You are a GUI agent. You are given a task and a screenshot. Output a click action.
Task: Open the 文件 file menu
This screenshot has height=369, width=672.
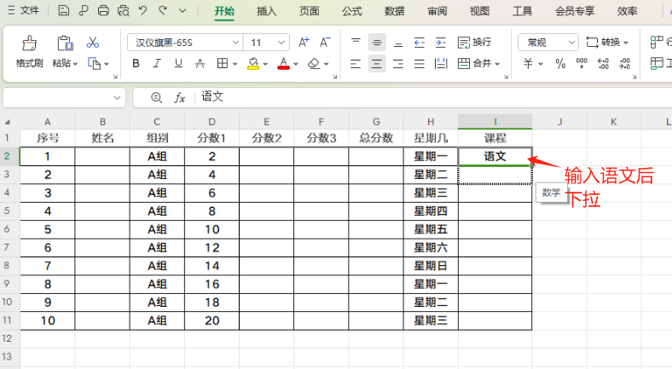coord(24,10)
